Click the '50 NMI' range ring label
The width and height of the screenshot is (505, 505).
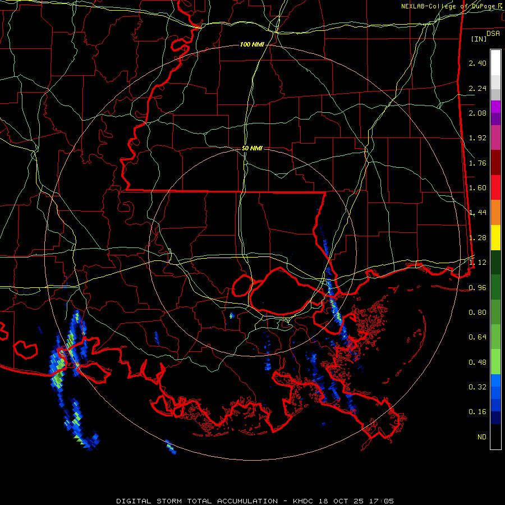click(x=252, y=148)
